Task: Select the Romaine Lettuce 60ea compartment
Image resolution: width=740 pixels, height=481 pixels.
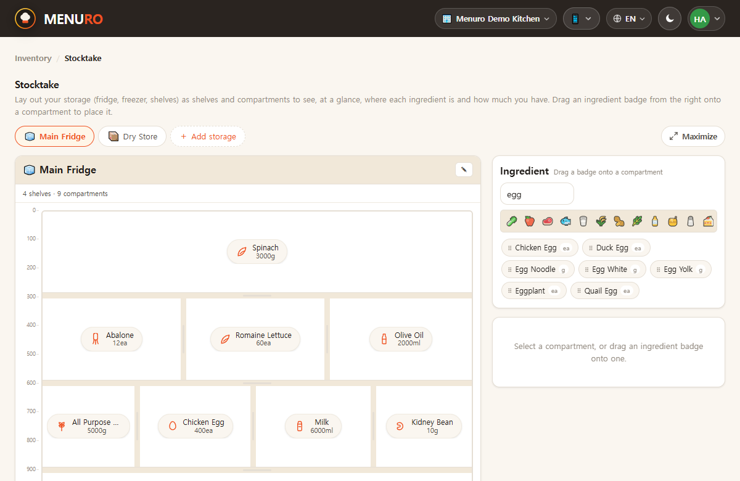Action: pyautogui.click(x=255, y=339)
